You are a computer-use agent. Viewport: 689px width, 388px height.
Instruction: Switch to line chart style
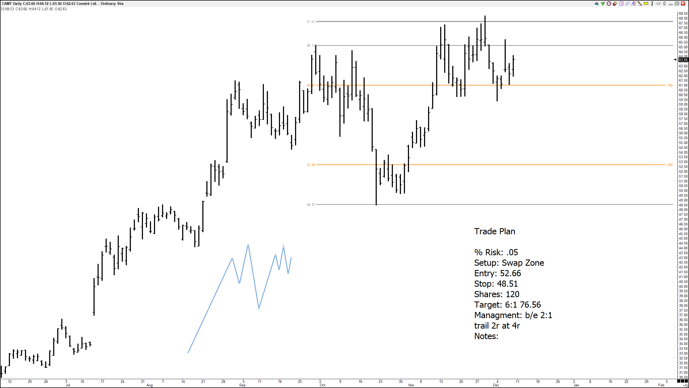coord(658,3)
